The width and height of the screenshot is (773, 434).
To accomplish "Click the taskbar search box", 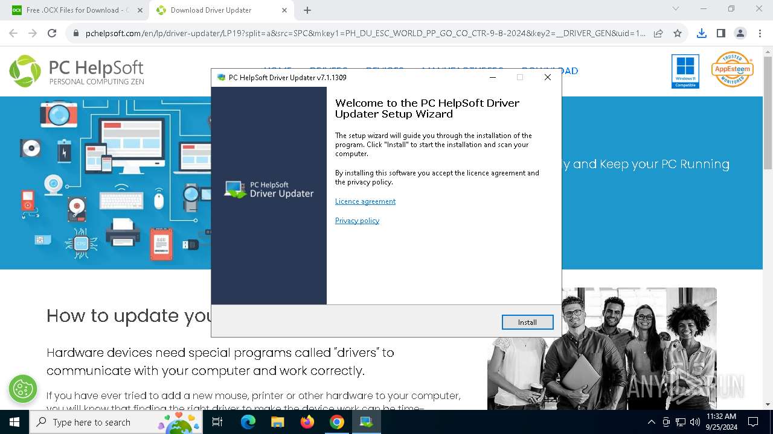I will click(117, 422).
